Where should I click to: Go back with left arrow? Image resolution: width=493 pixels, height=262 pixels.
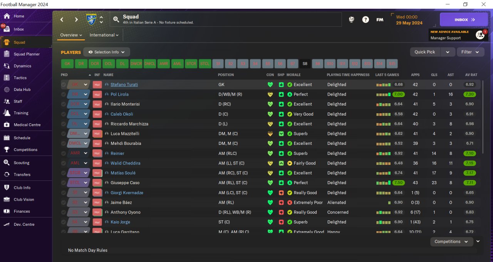[x=62, y=20]
